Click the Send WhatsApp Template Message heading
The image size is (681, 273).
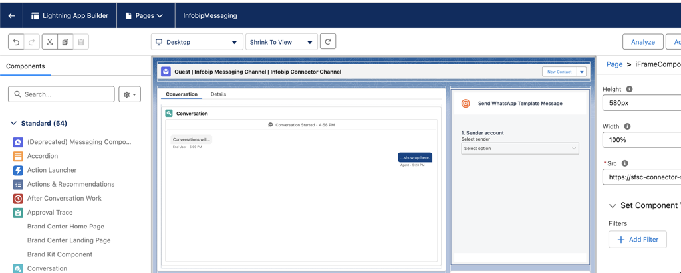click(520, 104)
